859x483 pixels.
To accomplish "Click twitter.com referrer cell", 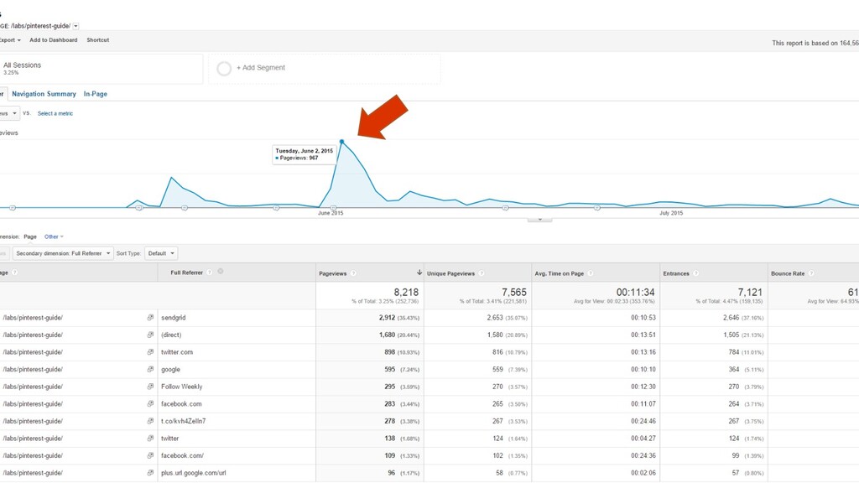I will tap(177, 352).
